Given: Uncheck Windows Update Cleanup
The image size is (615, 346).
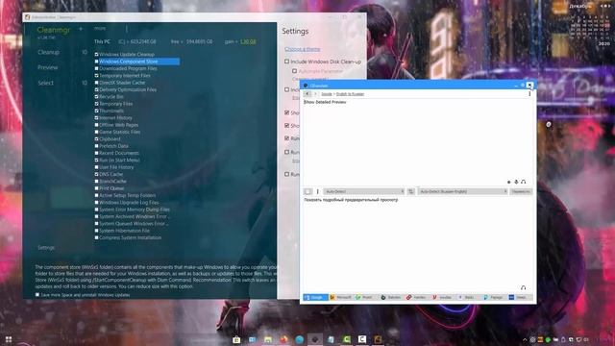Looking at the screenshot, I should pos(96,55).
